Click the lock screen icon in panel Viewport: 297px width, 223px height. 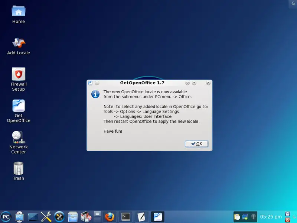pyautogui.click(x=287, y=214)
